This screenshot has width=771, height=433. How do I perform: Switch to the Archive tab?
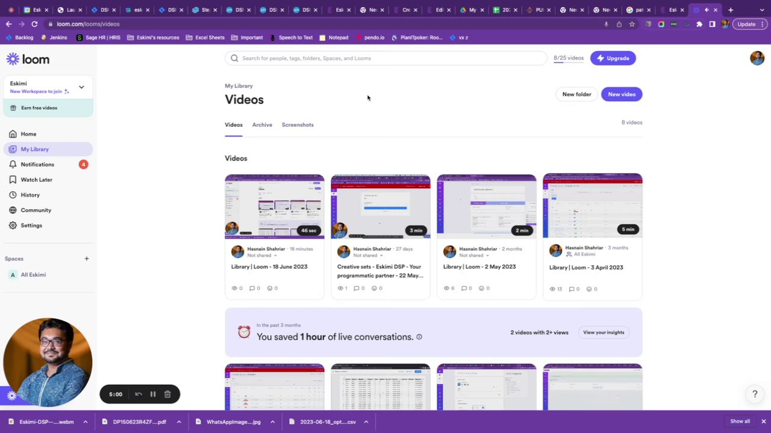(262, 124)
